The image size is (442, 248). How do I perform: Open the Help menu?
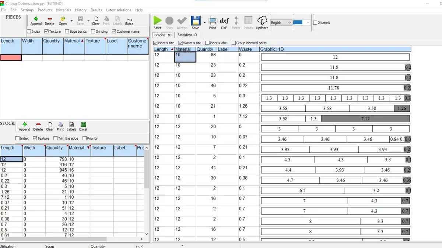point(139,10)
